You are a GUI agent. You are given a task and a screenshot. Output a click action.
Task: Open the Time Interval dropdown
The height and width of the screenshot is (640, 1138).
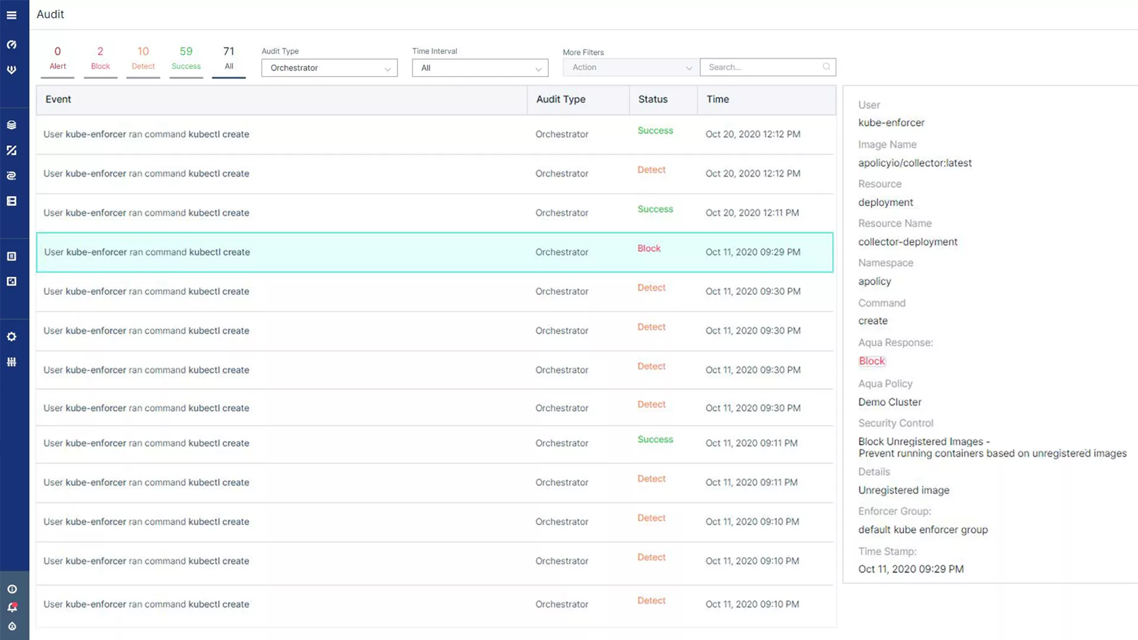tap(480, 68)
